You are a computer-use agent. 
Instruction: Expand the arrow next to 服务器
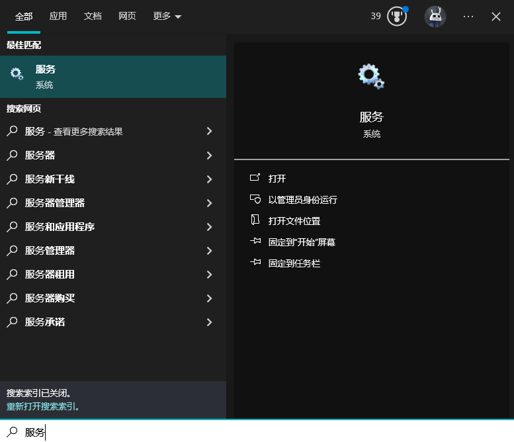209,155
